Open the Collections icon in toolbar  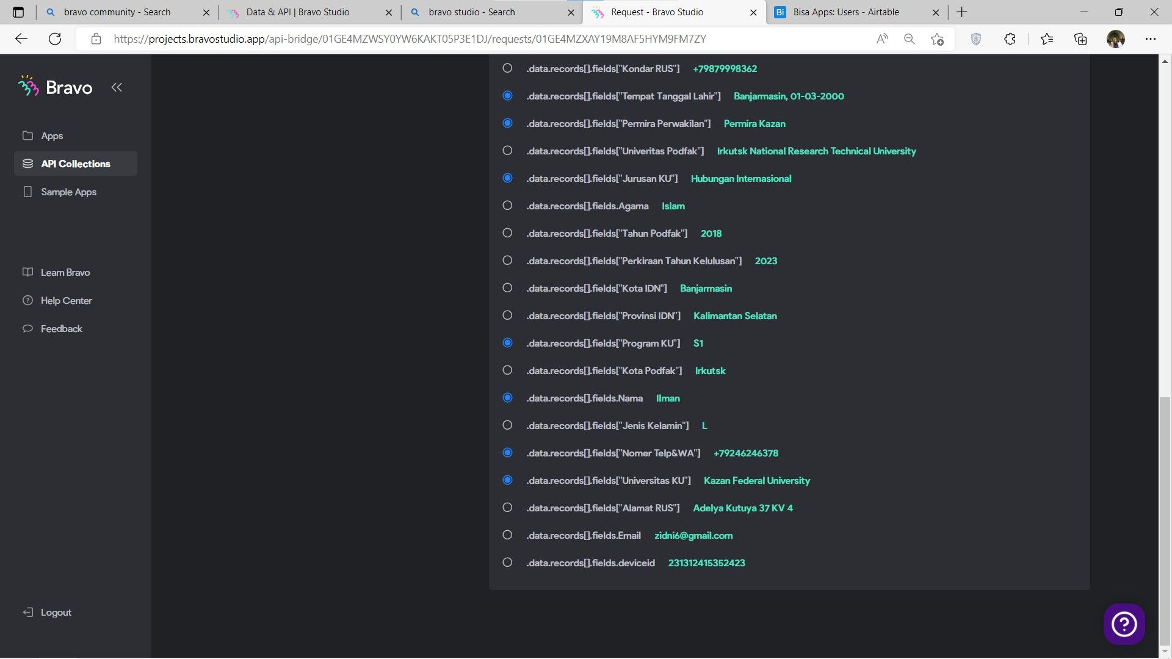(1080, 39)
